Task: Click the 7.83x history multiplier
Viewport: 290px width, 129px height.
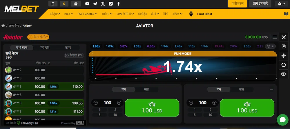Action: click(233, 46)
